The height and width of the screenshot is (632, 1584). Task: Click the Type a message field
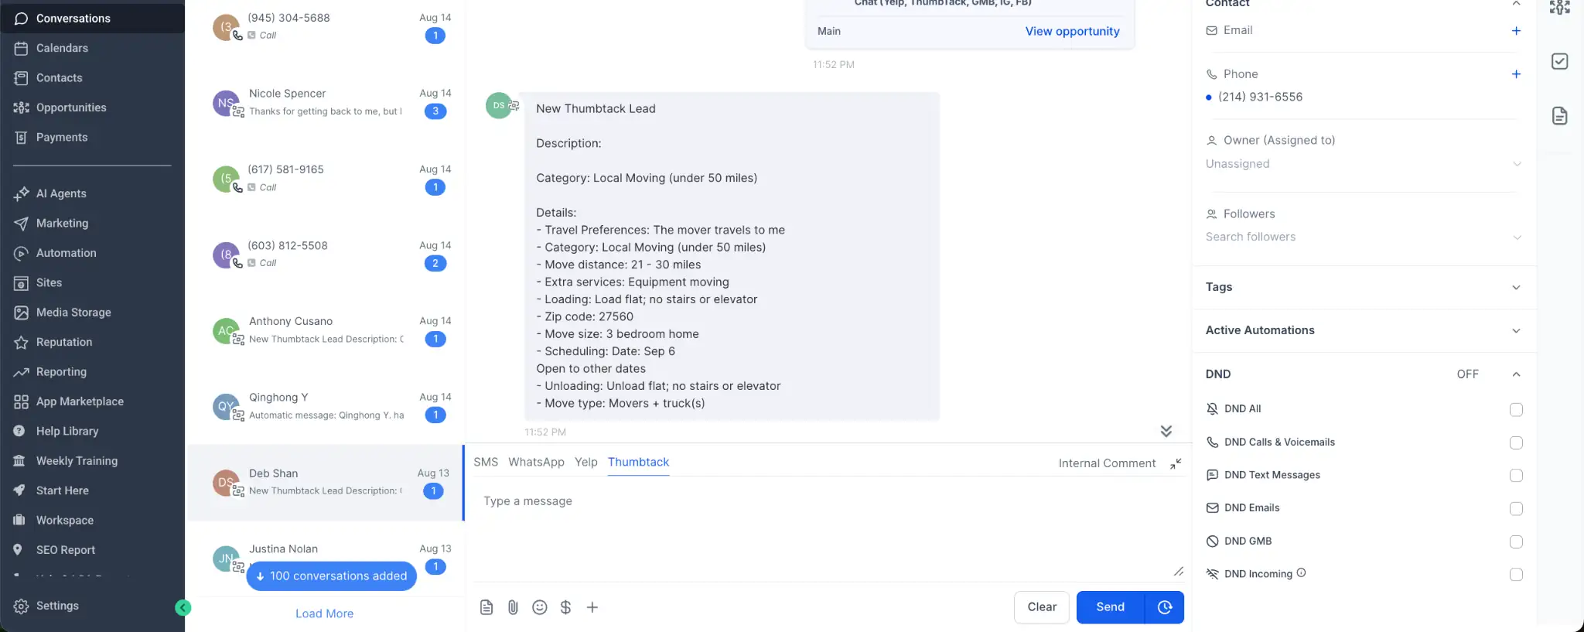coord(828,526)
